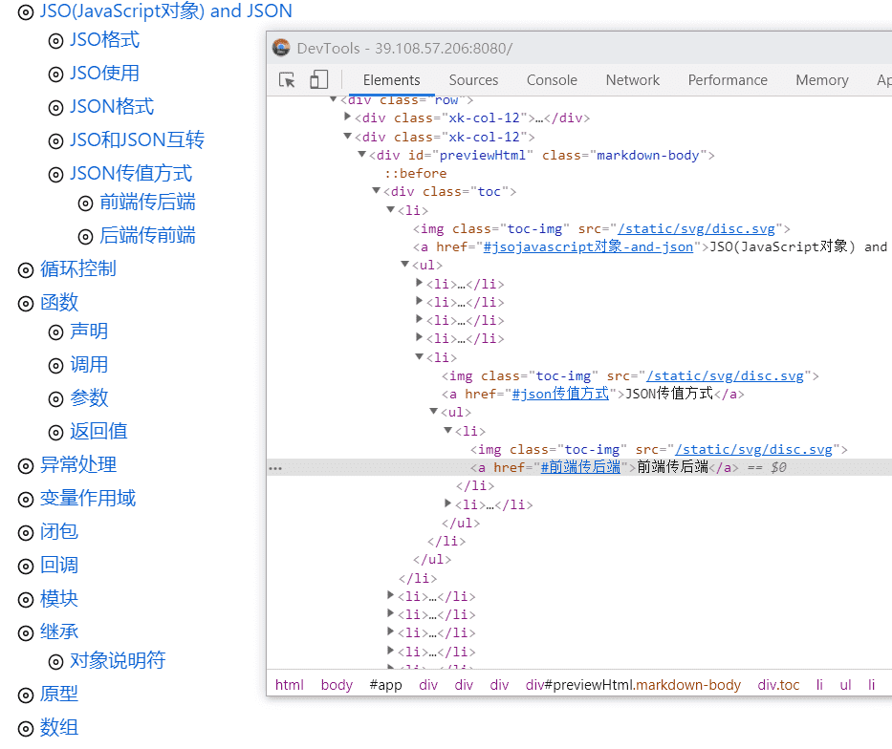Click the disc bullet beside 循环控制
Screen dimensions: 892x749
(26, 269)
